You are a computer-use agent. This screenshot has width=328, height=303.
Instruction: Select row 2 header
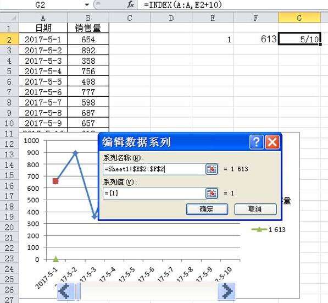pyautogui.click(x=9, y=40)
